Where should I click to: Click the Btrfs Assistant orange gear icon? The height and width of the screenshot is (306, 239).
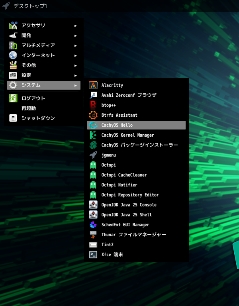click(93, 115)
